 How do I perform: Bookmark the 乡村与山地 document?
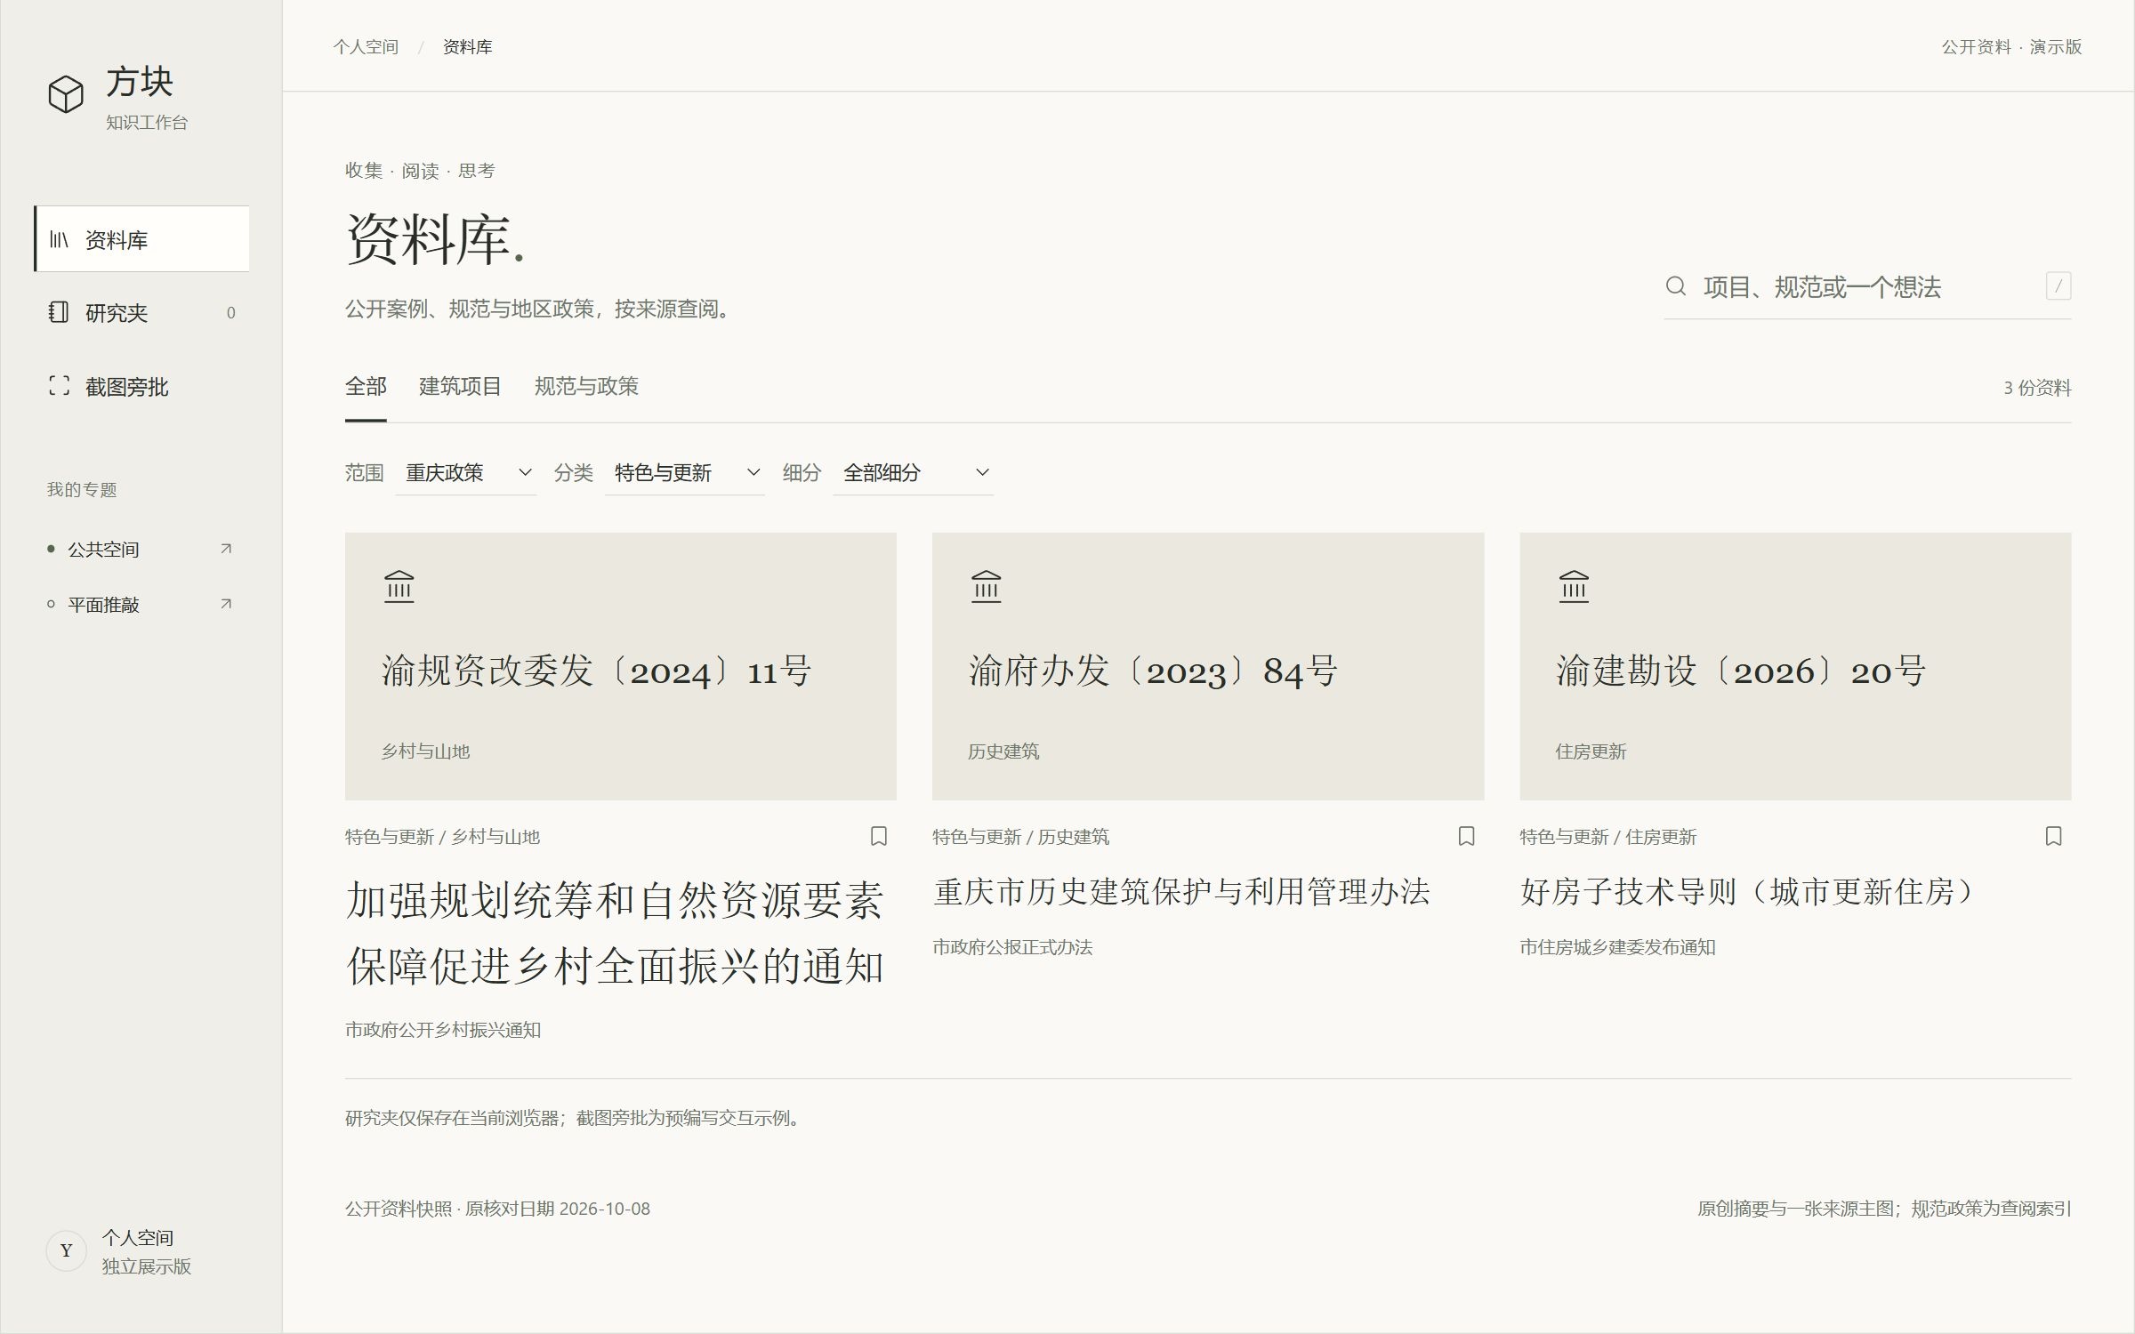(879, 836)
